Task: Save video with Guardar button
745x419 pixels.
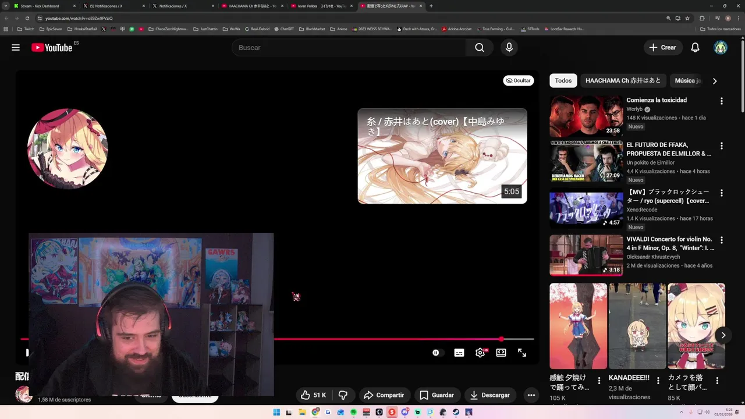Action: [x=437, y=395]
